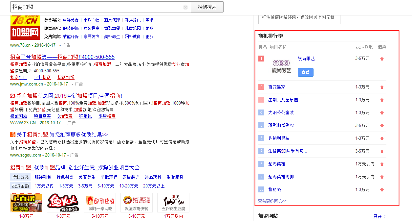The width and height of the screenshot is (412, 221).
Task: Click 企业招商 sublink
Action: (x=42, y=77)
